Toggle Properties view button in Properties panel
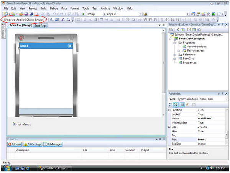Image resolution: width=230 pixels, height=173 pixels. coord(182,104)
